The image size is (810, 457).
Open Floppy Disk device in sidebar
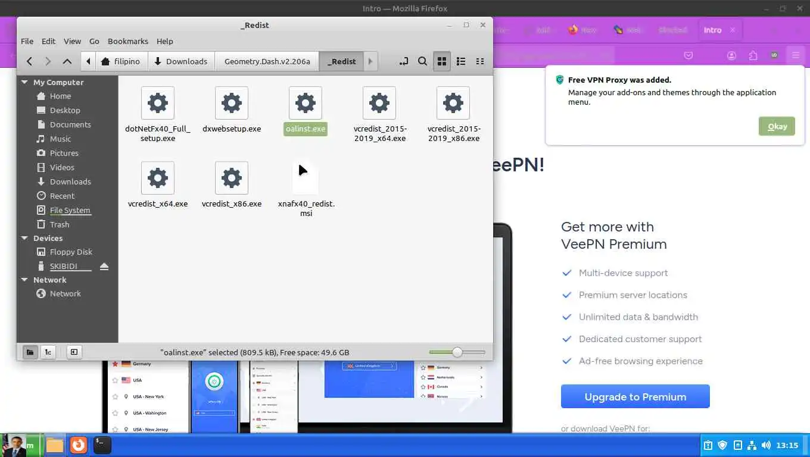(71, 252)
